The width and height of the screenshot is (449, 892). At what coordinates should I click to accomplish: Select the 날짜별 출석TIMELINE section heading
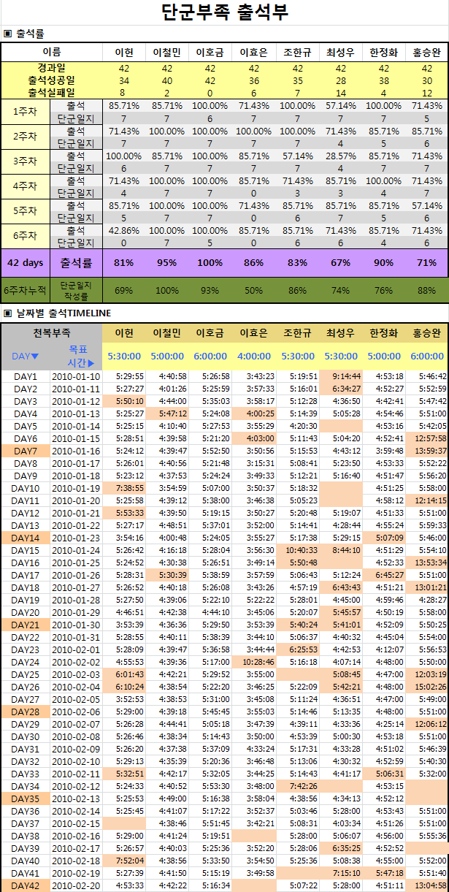(x=63, y=313)
